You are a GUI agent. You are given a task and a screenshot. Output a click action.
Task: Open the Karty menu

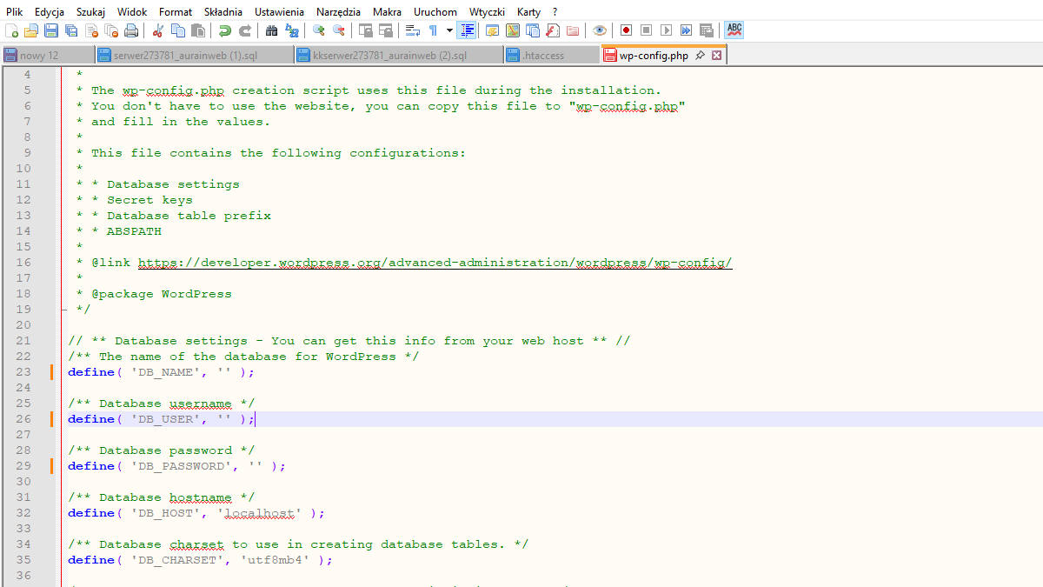coord(528,12)
